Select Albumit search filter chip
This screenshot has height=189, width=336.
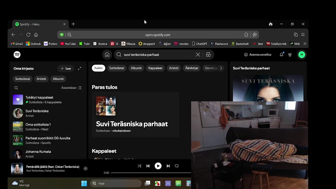click(x=136, y=68)
